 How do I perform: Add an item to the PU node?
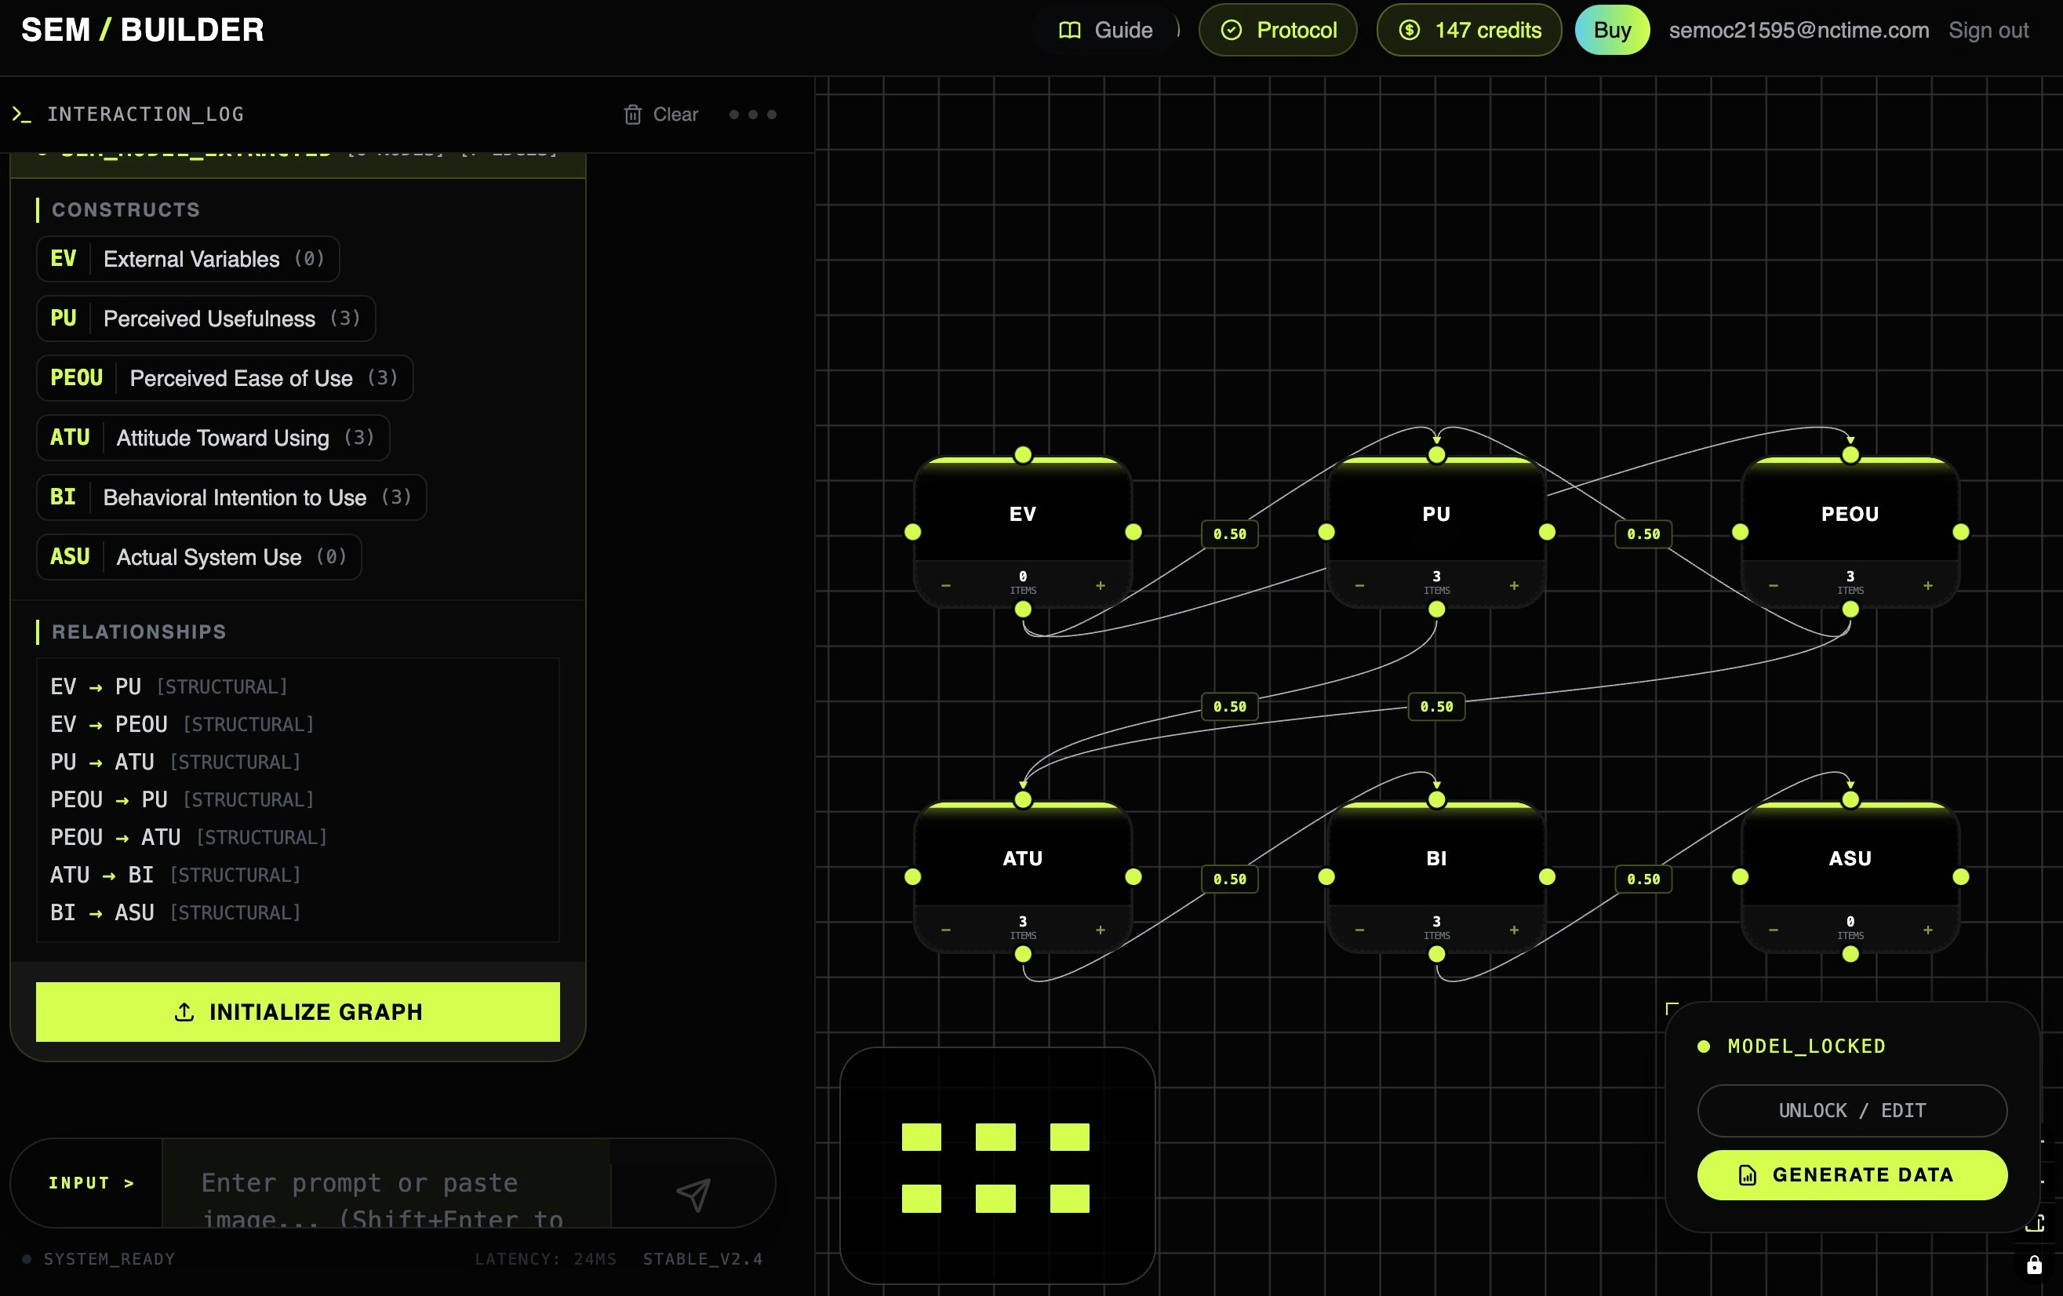pyautogui.click(x=1514, y=586)
